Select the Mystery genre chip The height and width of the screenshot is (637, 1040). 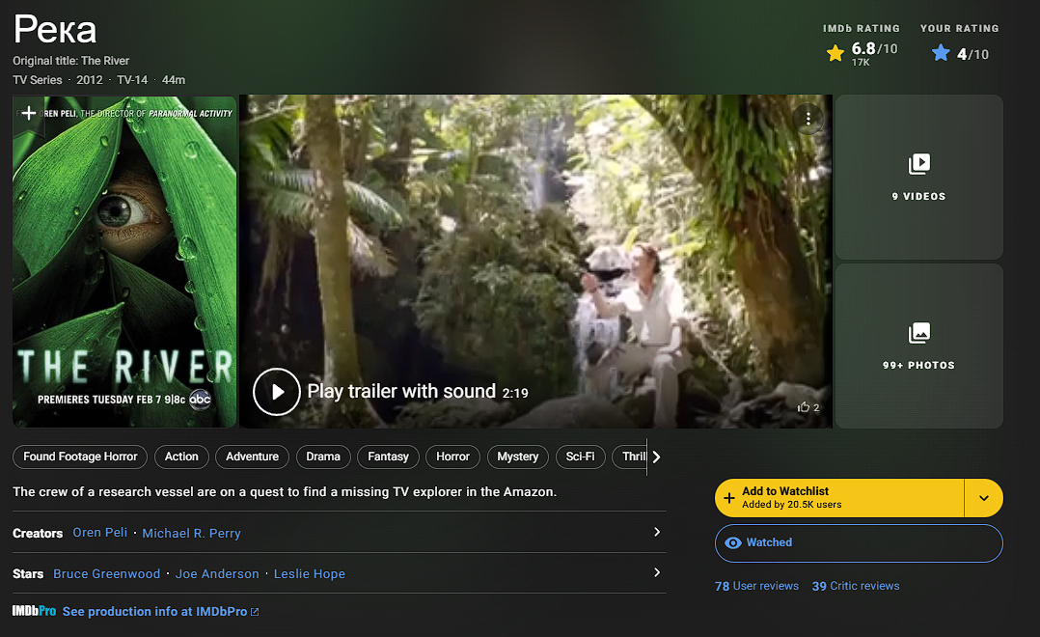pos(517,457)
